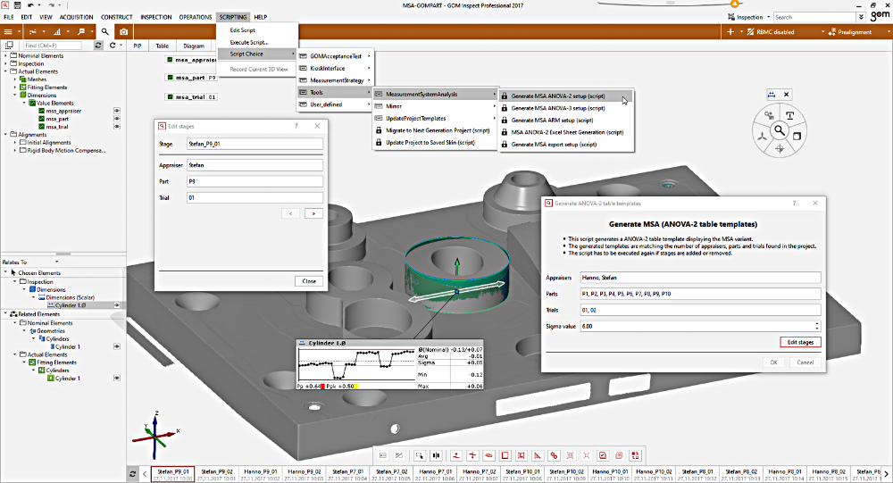The image size is (893, 483).
Task: Switch to the Diagram tab
Action: coord(194,46)
